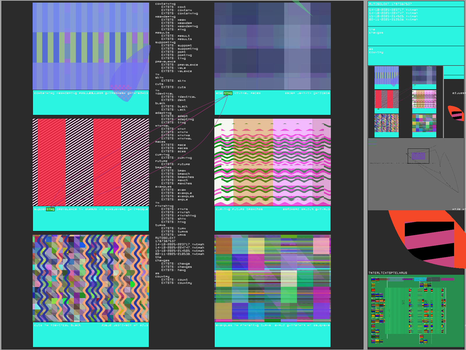Viewport: 466px width, 350px height.
Task: Select the first dated entry 14-10-2025-223717
Action: tap(393, 10)
